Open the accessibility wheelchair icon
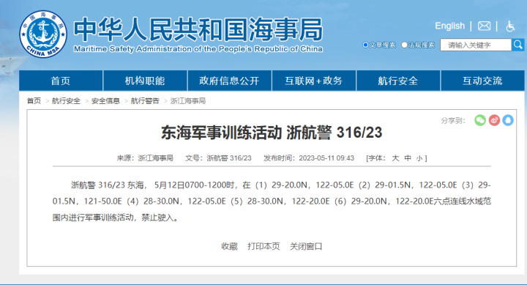Screen dimensions: 527x285 click(x=510, y=26)
